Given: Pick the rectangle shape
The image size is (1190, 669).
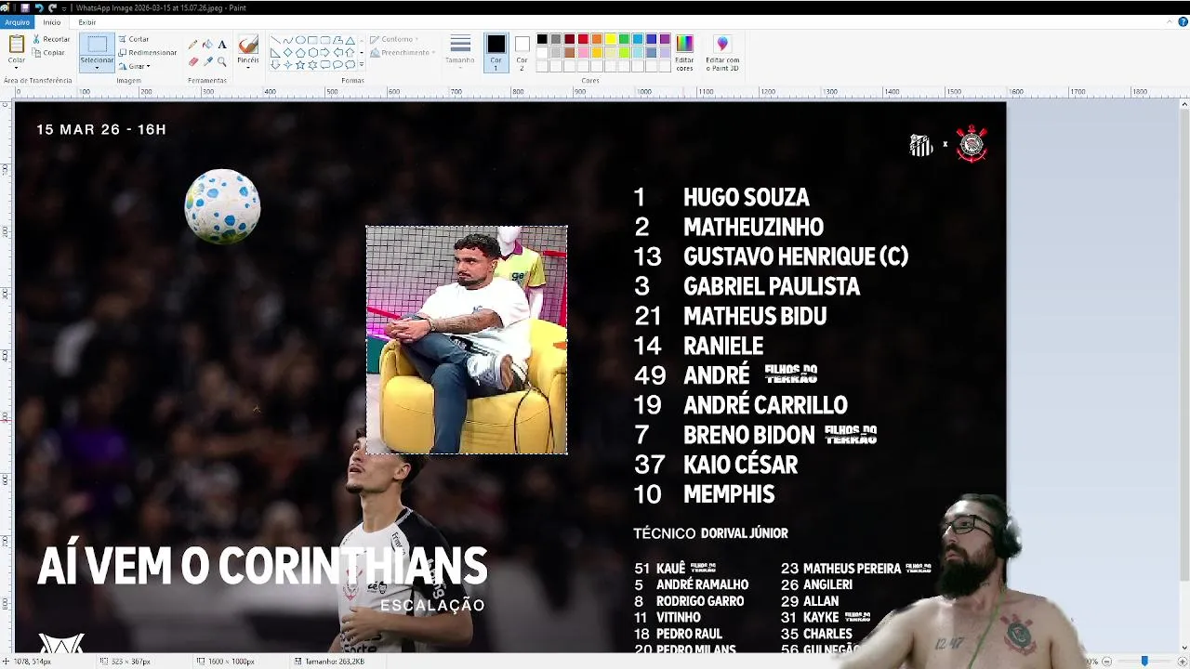Looking at the screenshot, I should pyautogui.click(x=312, y=41).
